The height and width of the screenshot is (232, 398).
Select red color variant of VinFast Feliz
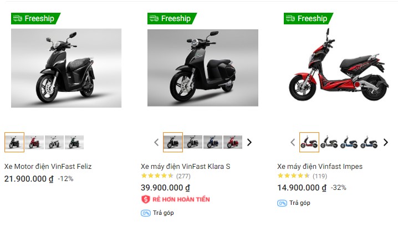click(x=34, y=142)
